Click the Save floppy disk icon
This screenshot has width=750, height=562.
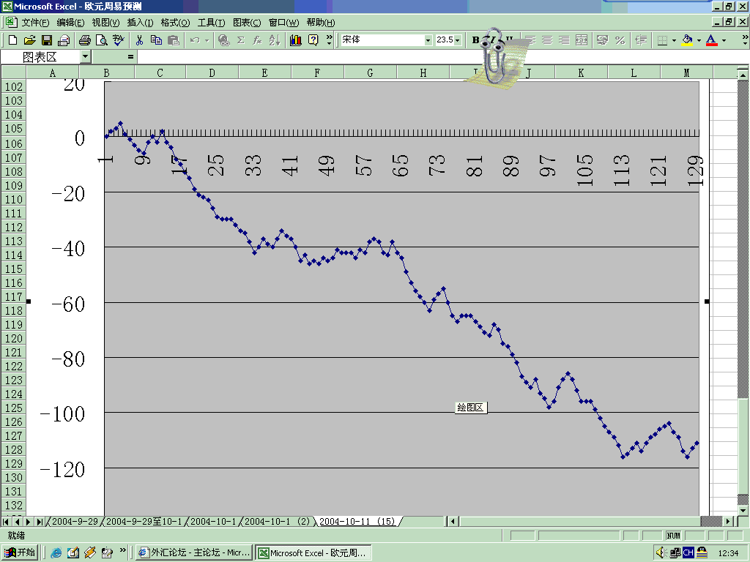[x=46, y=40]
